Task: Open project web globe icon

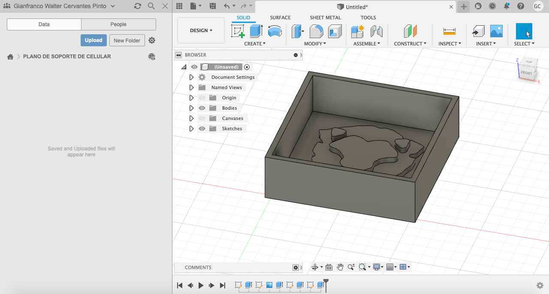Action: pyautogui.click(x=152, y=57)
